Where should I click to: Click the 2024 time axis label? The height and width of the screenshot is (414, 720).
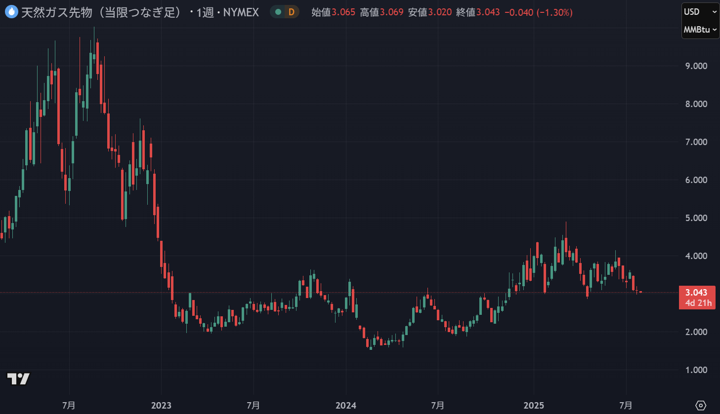pos(346,406)
